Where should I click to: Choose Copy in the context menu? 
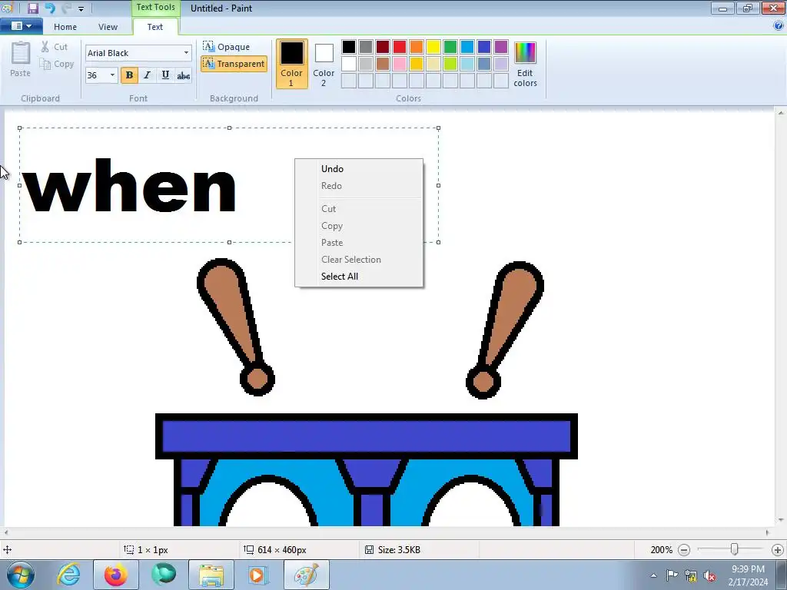coord(359,226)
